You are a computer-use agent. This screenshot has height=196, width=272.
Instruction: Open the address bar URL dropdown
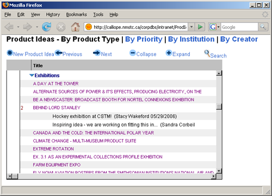(191, 27)
